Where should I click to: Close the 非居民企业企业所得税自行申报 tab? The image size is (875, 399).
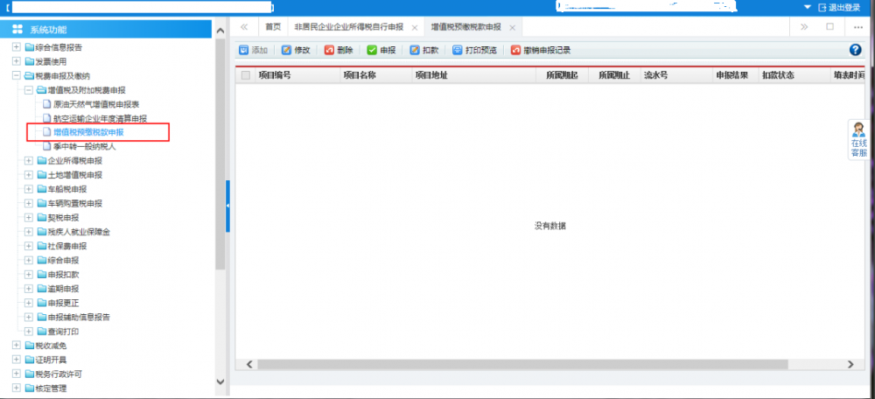(x=414, y=27)
